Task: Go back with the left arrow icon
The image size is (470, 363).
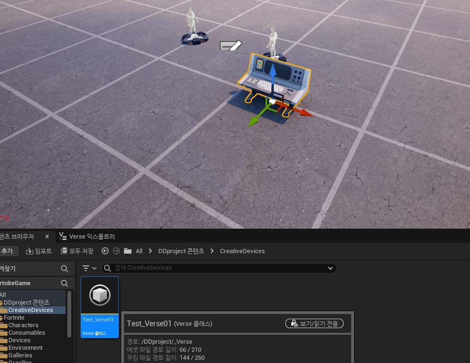Action: tap(105, 251)
